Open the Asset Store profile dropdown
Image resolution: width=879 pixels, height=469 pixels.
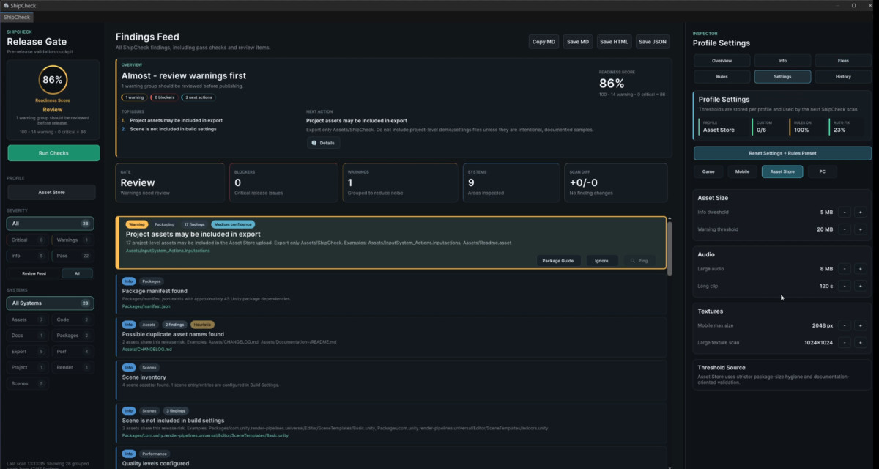pyautogui.click(x=51, y=192)
